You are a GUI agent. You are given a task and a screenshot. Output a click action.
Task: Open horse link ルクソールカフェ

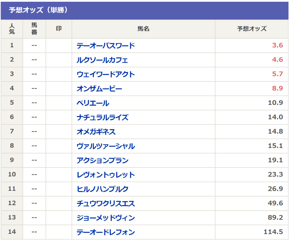[102, 60]
